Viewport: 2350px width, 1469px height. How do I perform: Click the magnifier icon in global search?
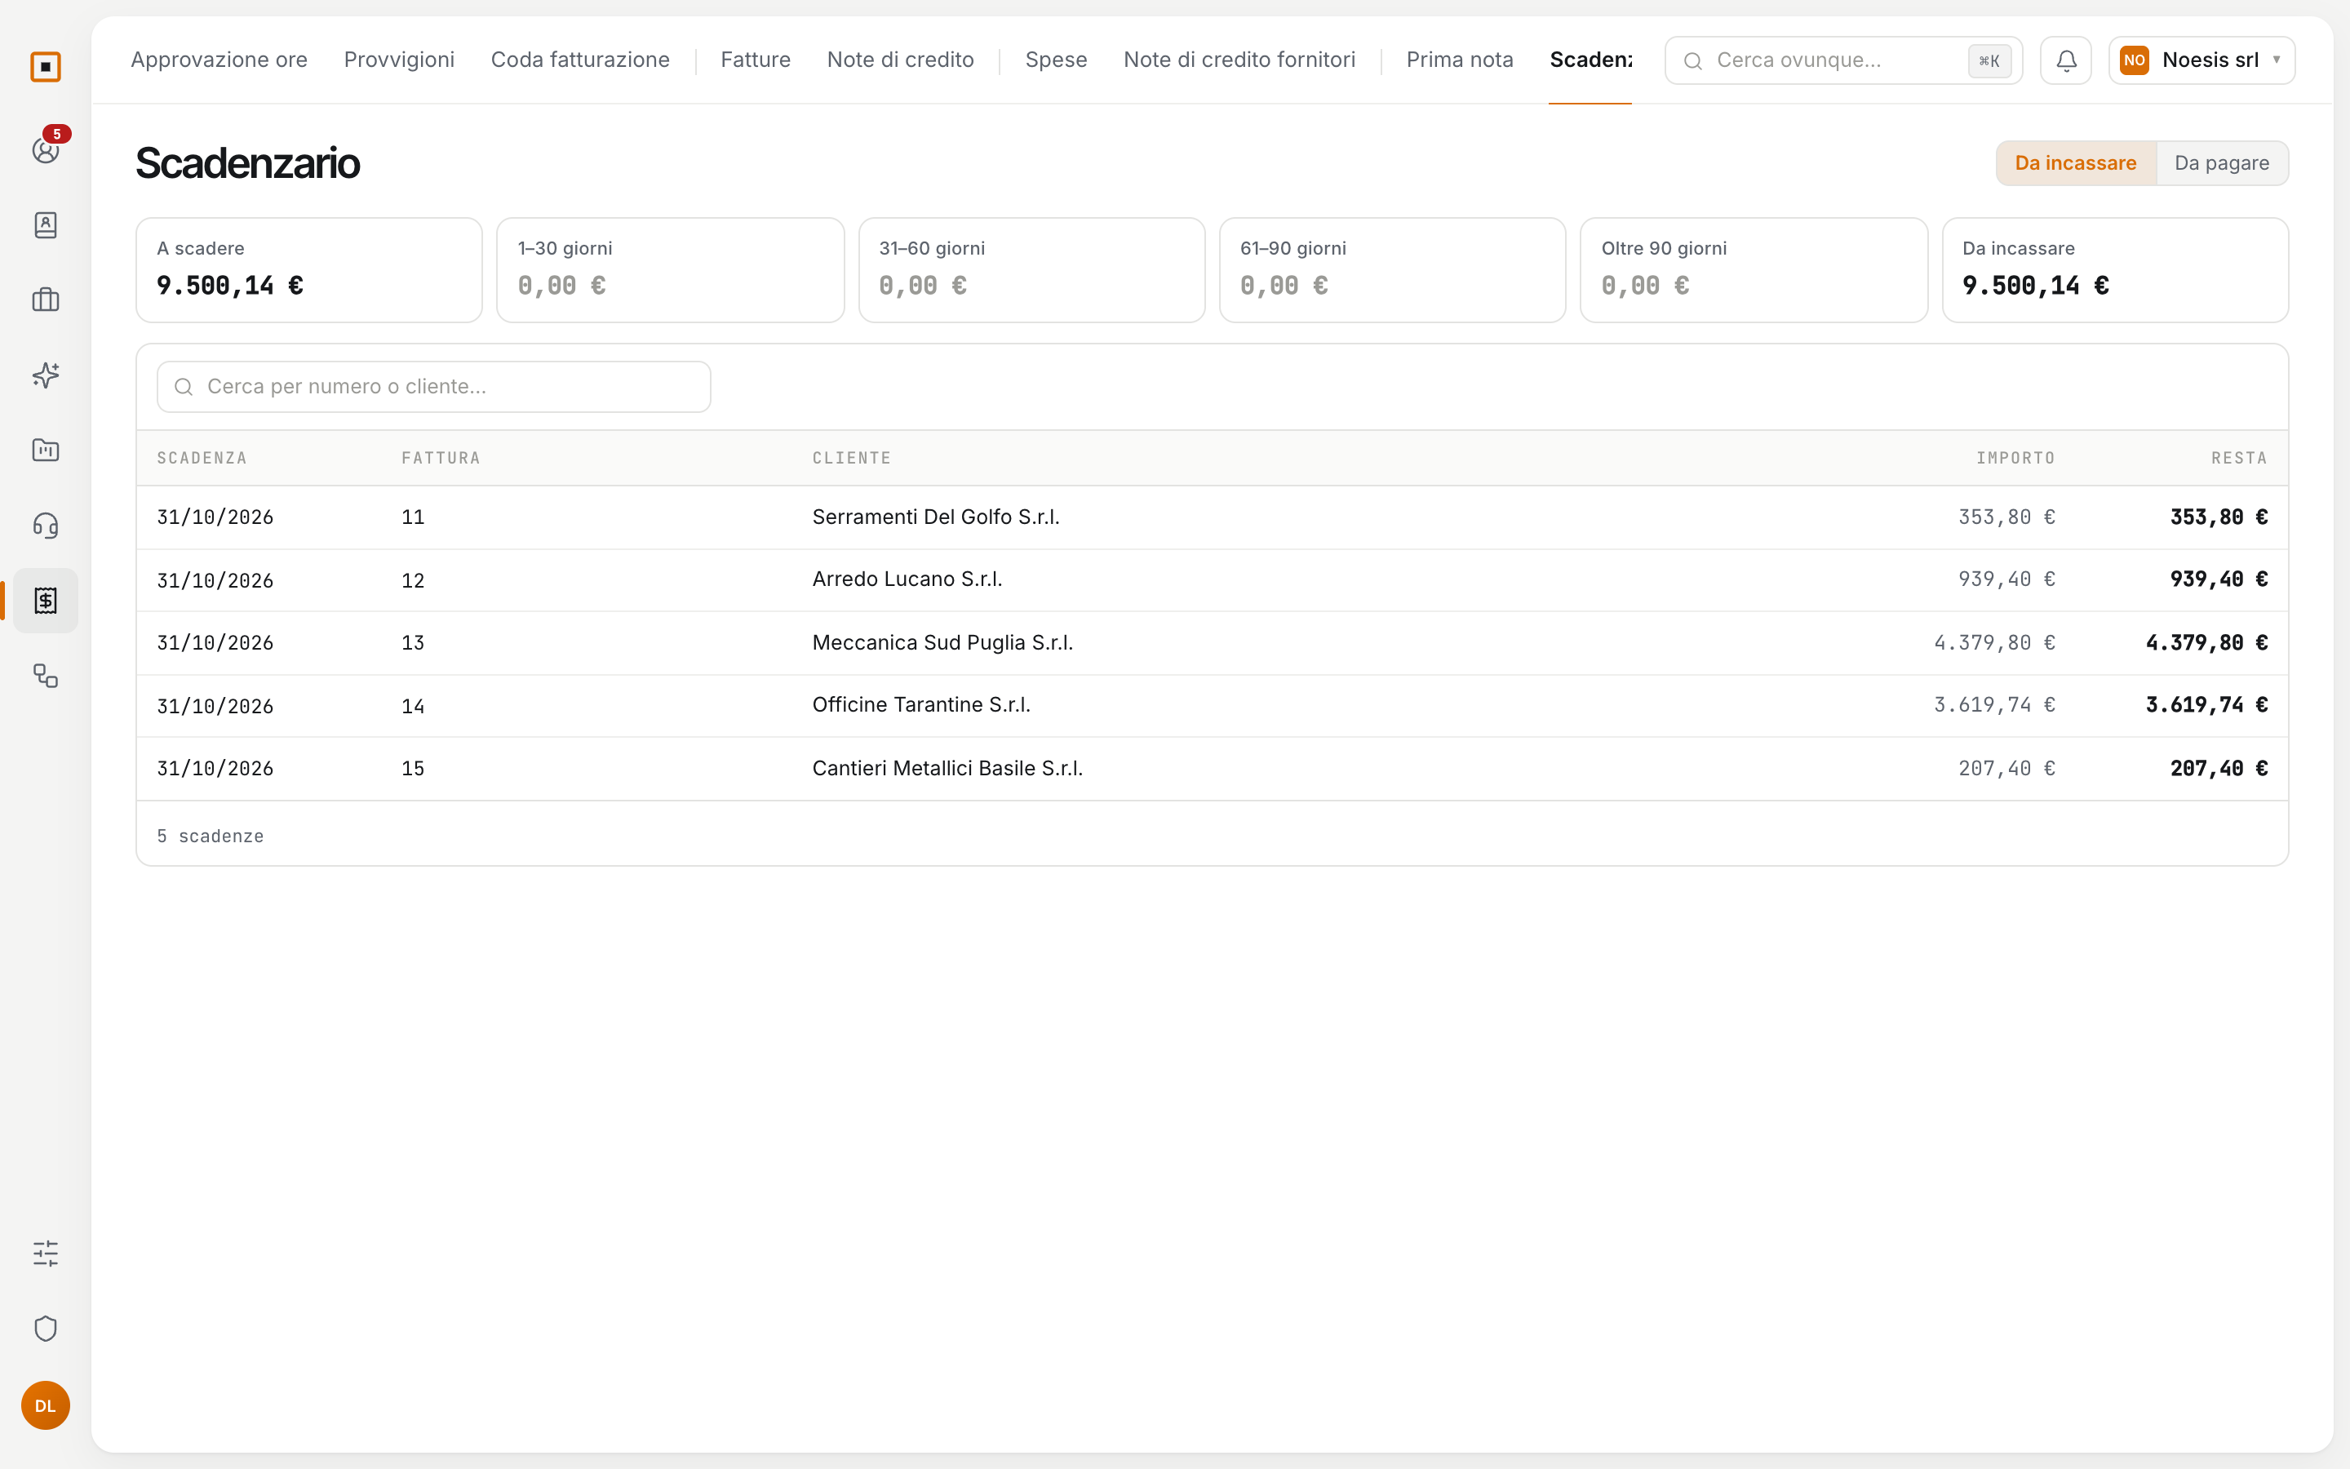point(1692,61)
